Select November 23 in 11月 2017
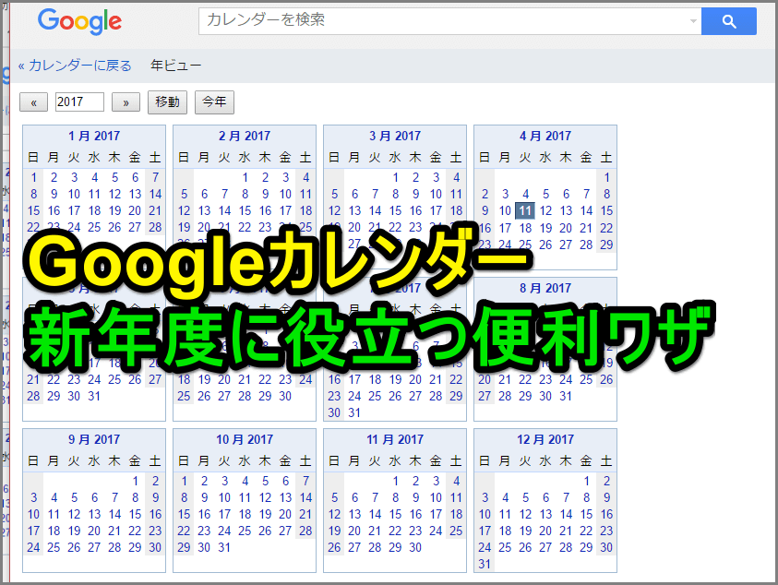Viewport: 778px width, 585px height. [x=415, y=531]
